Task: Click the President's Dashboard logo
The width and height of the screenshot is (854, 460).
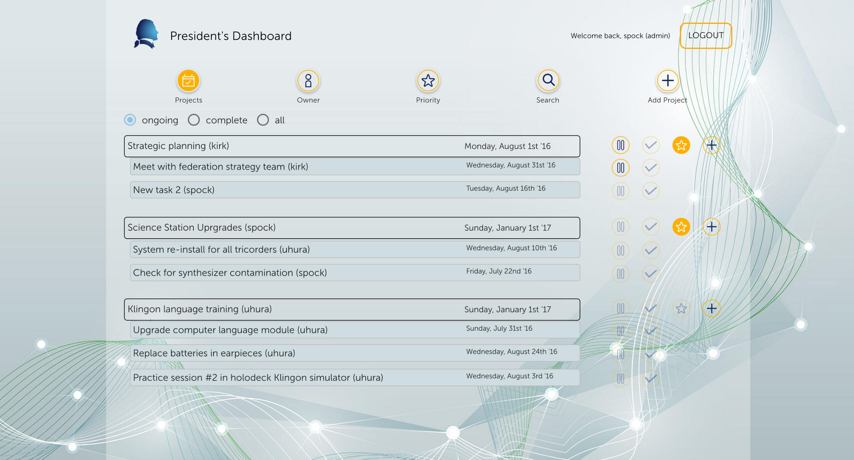Action: pos(146,34)
